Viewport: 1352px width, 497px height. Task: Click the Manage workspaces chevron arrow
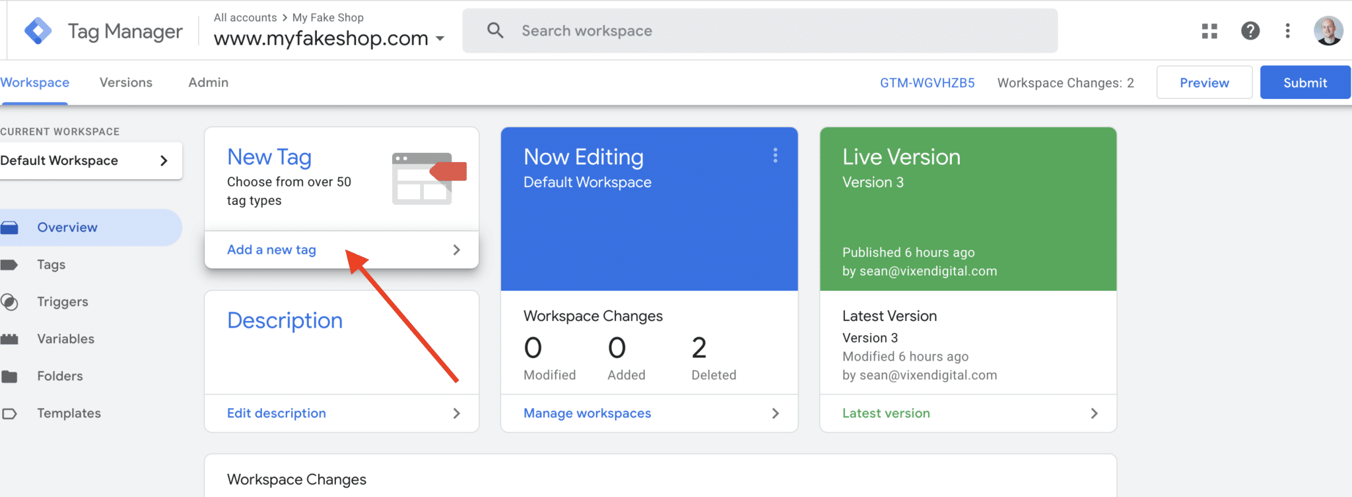pyautogui.click(x=775, y=413)
